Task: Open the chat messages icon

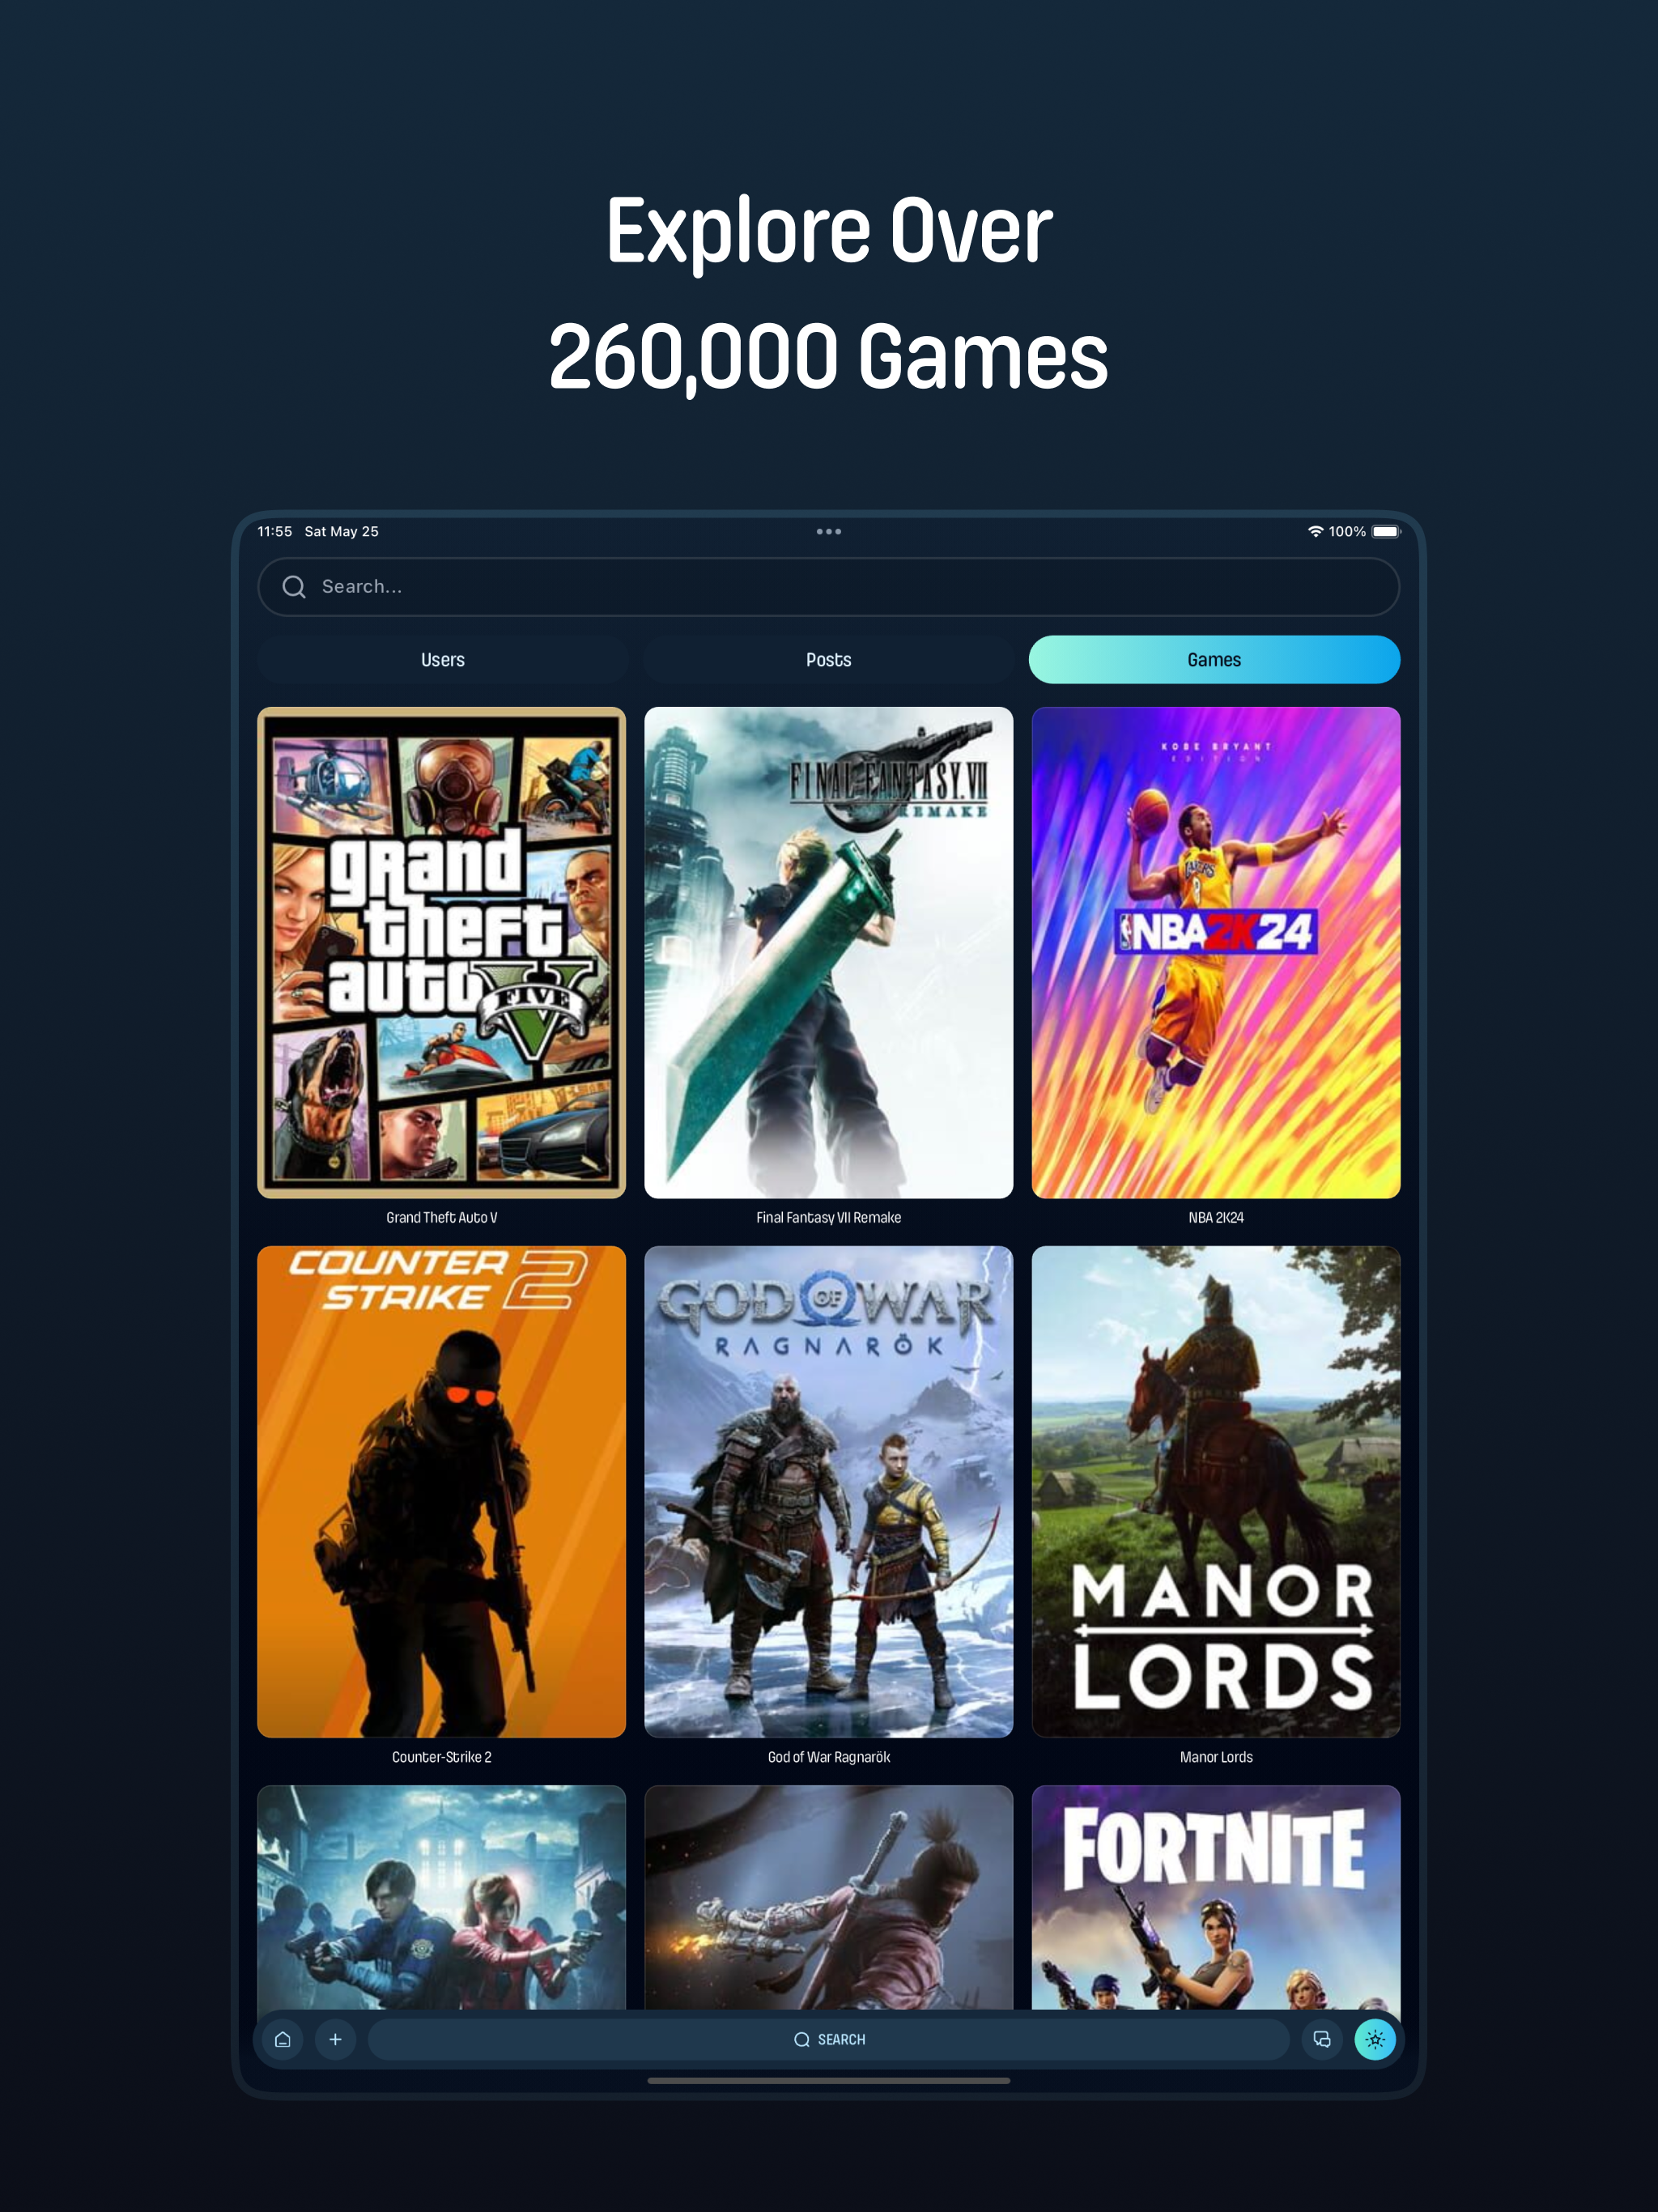Action: (1321, 2039)
